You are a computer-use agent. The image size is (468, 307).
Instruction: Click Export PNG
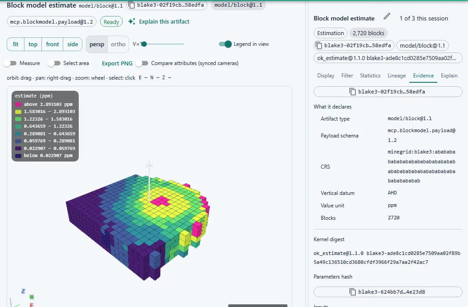(117, 63)
